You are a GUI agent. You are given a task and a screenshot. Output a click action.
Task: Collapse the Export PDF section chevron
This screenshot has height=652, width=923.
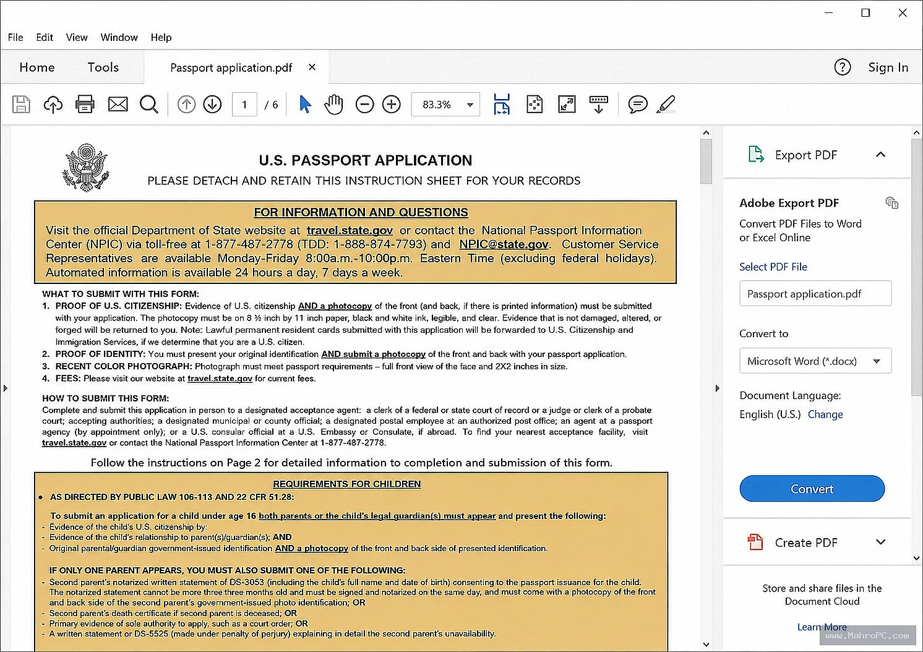881,154
